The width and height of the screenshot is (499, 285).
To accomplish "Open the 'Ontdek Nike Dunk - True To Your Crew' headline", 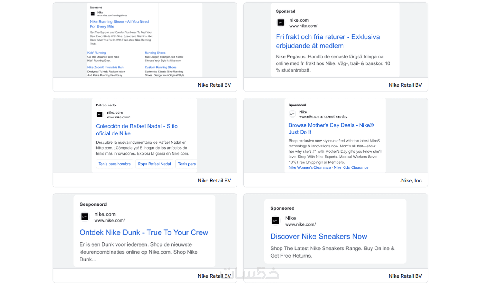I will click(144, 232).
